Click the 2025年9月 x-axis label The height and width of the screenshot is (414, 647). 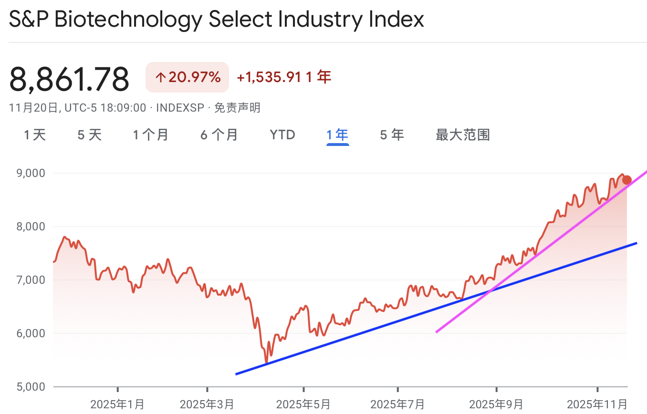coord(496,404)
